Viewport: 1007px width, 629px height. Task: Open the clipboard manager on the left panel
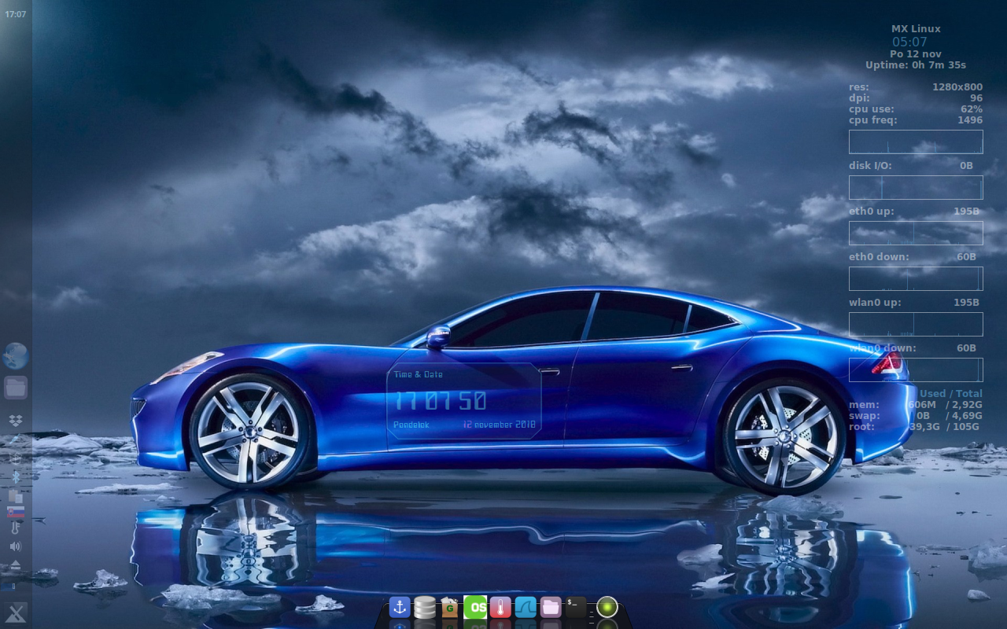pos(16,498)
